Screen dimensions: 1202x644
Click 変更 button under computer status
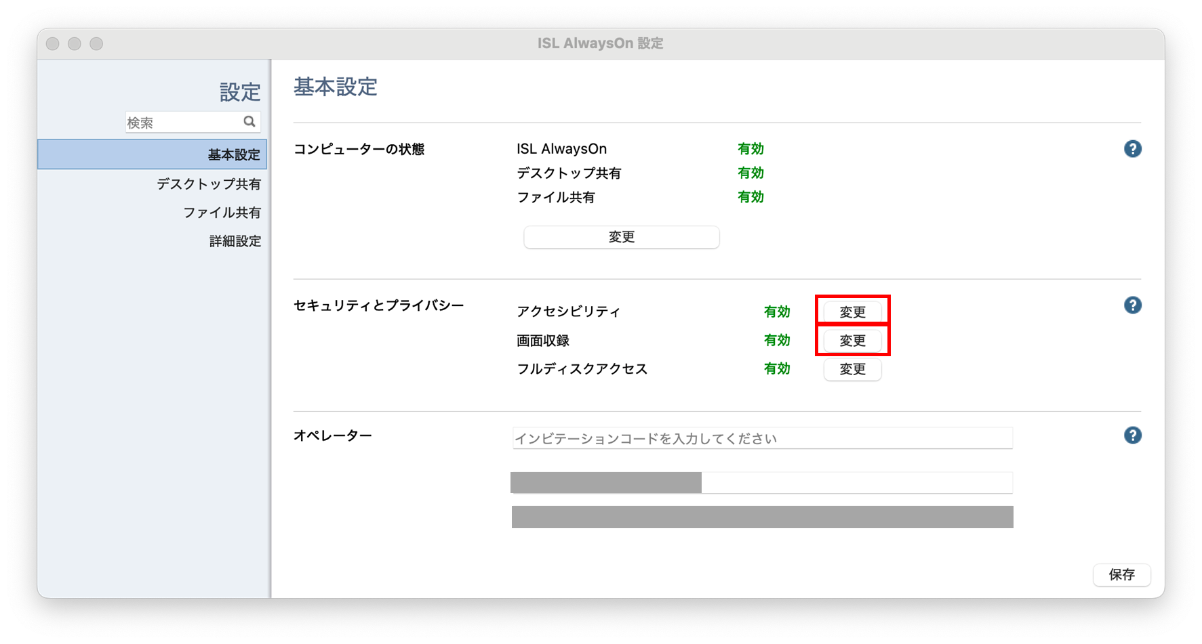pyautogui.click(x=621, y=237)
